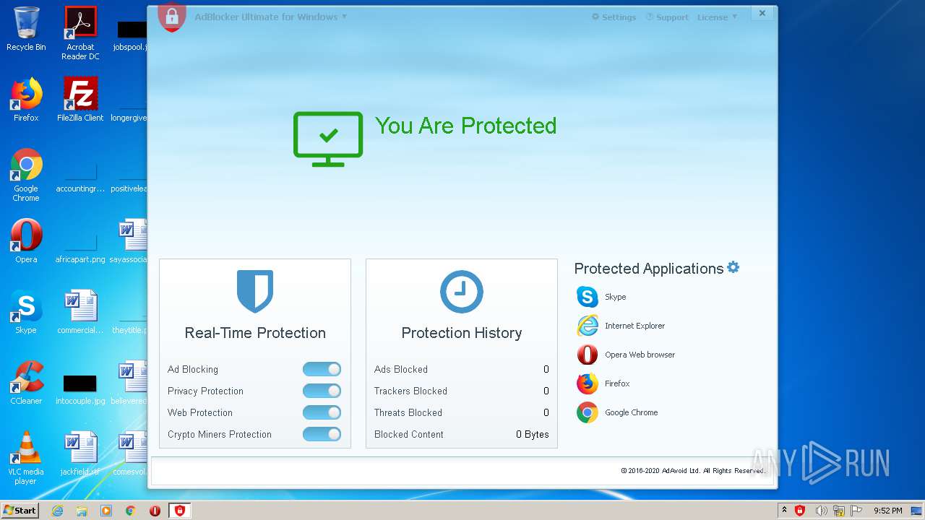Select the FileZilla Client desktop icon
Image resolution: width=925 pixels, height=520 pixels.
point(80,100)
